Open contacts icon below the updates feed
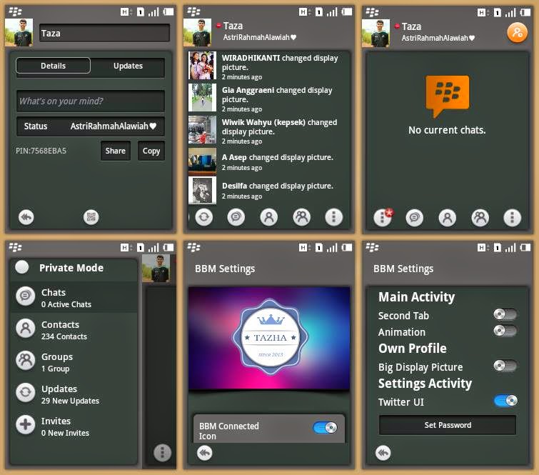Image resolution: width=539 pixels, height=475 pixels. click(269, 217)
